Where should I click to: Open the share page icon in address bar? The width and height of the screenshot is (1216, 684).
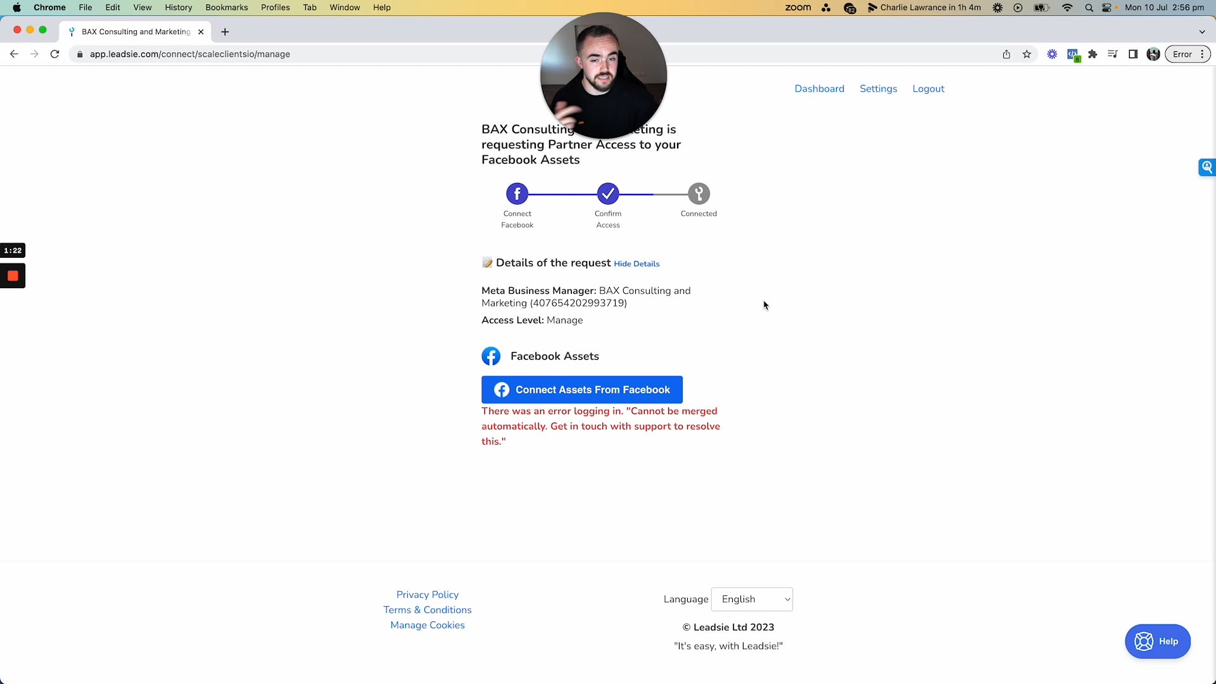point(1006,54)
